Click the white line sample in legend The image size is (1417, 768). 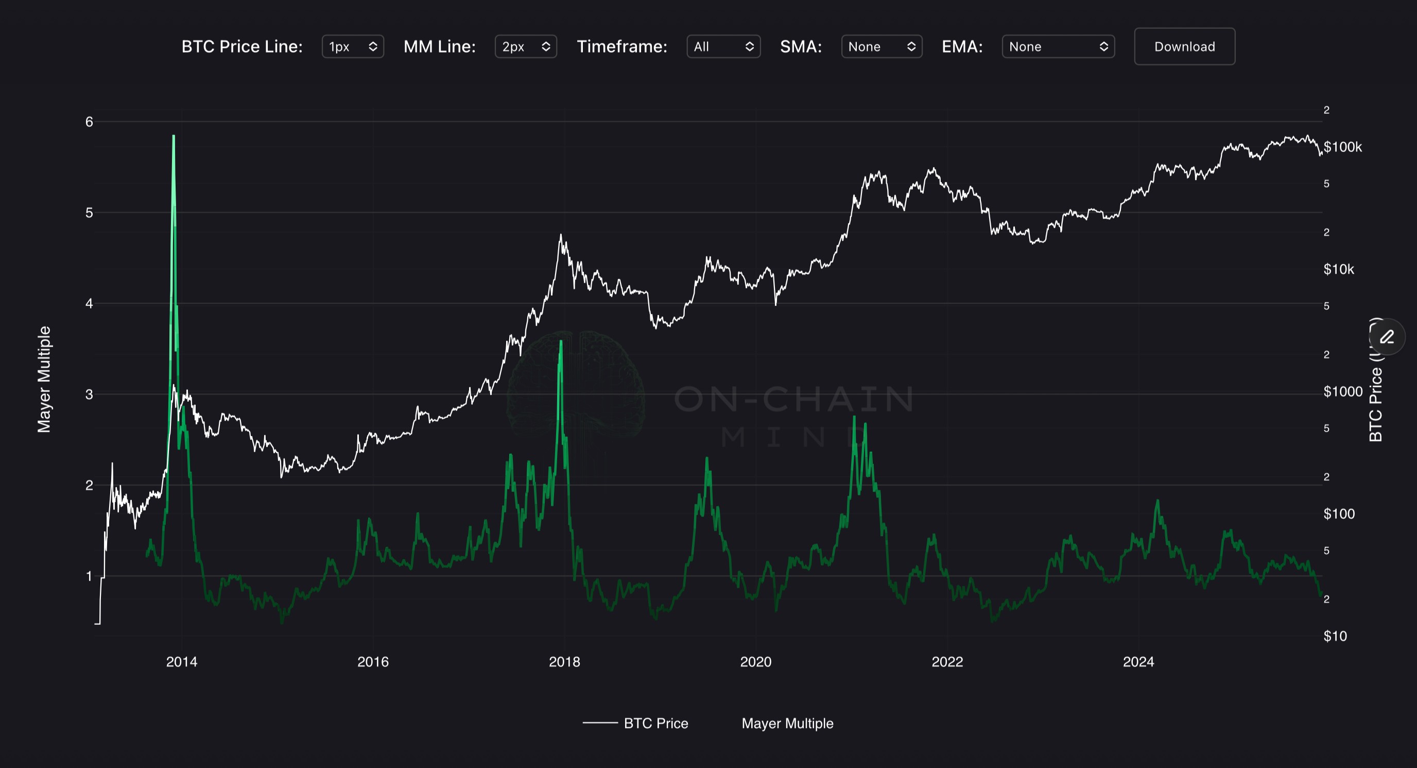599,723
